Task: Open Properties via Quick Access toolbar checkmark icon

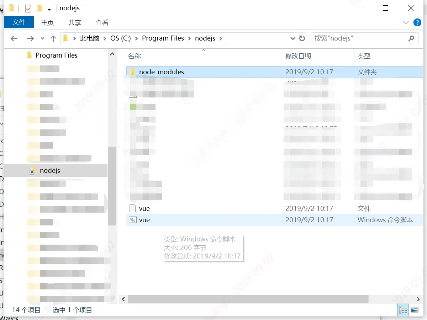Action: tap(27, 8)
